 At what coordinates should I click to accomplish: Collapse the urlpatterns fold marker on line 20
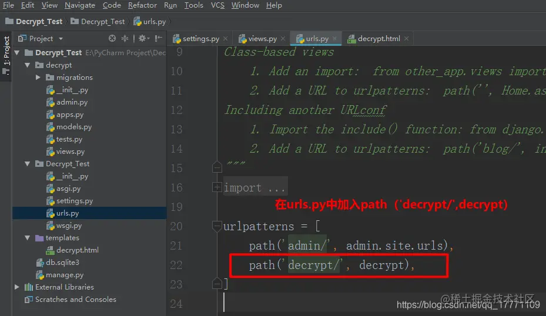[217, 226]
